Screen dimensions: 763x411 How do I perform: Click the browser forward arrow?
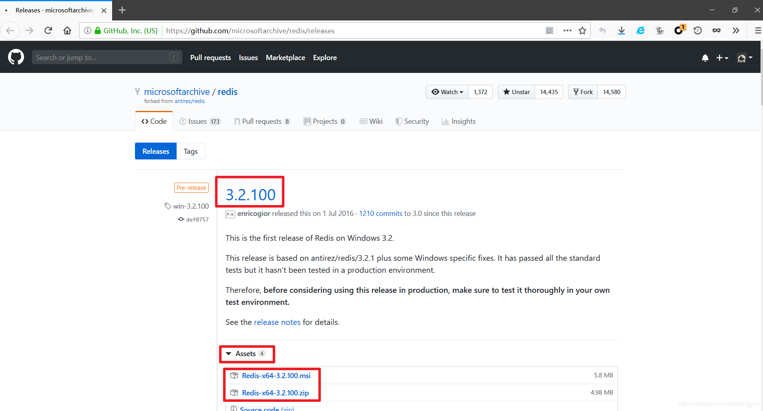tap(29, 30)
